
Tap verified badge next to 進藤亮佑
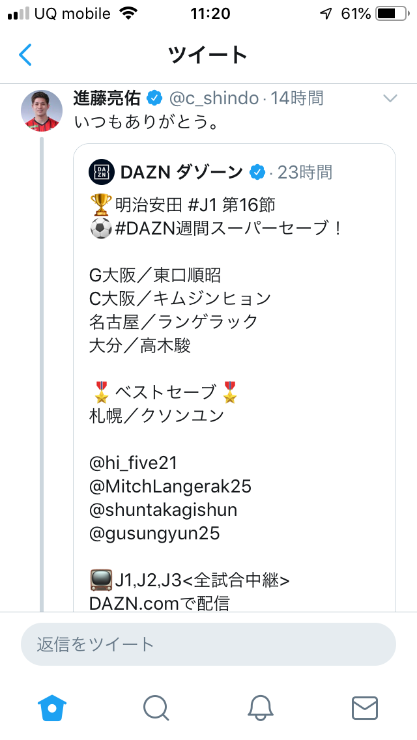coord(155,98)
